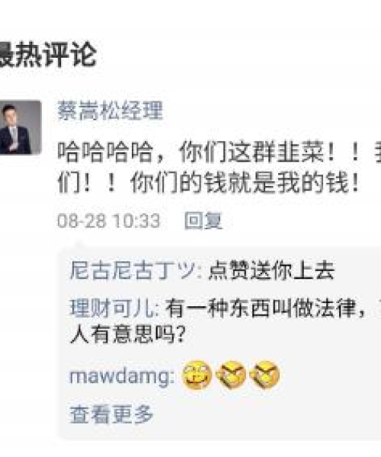Click the username 蔡嵩松经理
381x457 pixels.
[110, 110]
